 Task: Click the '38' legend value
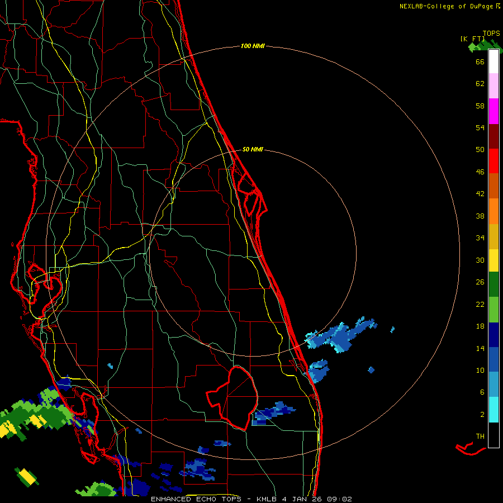[480, 216]
